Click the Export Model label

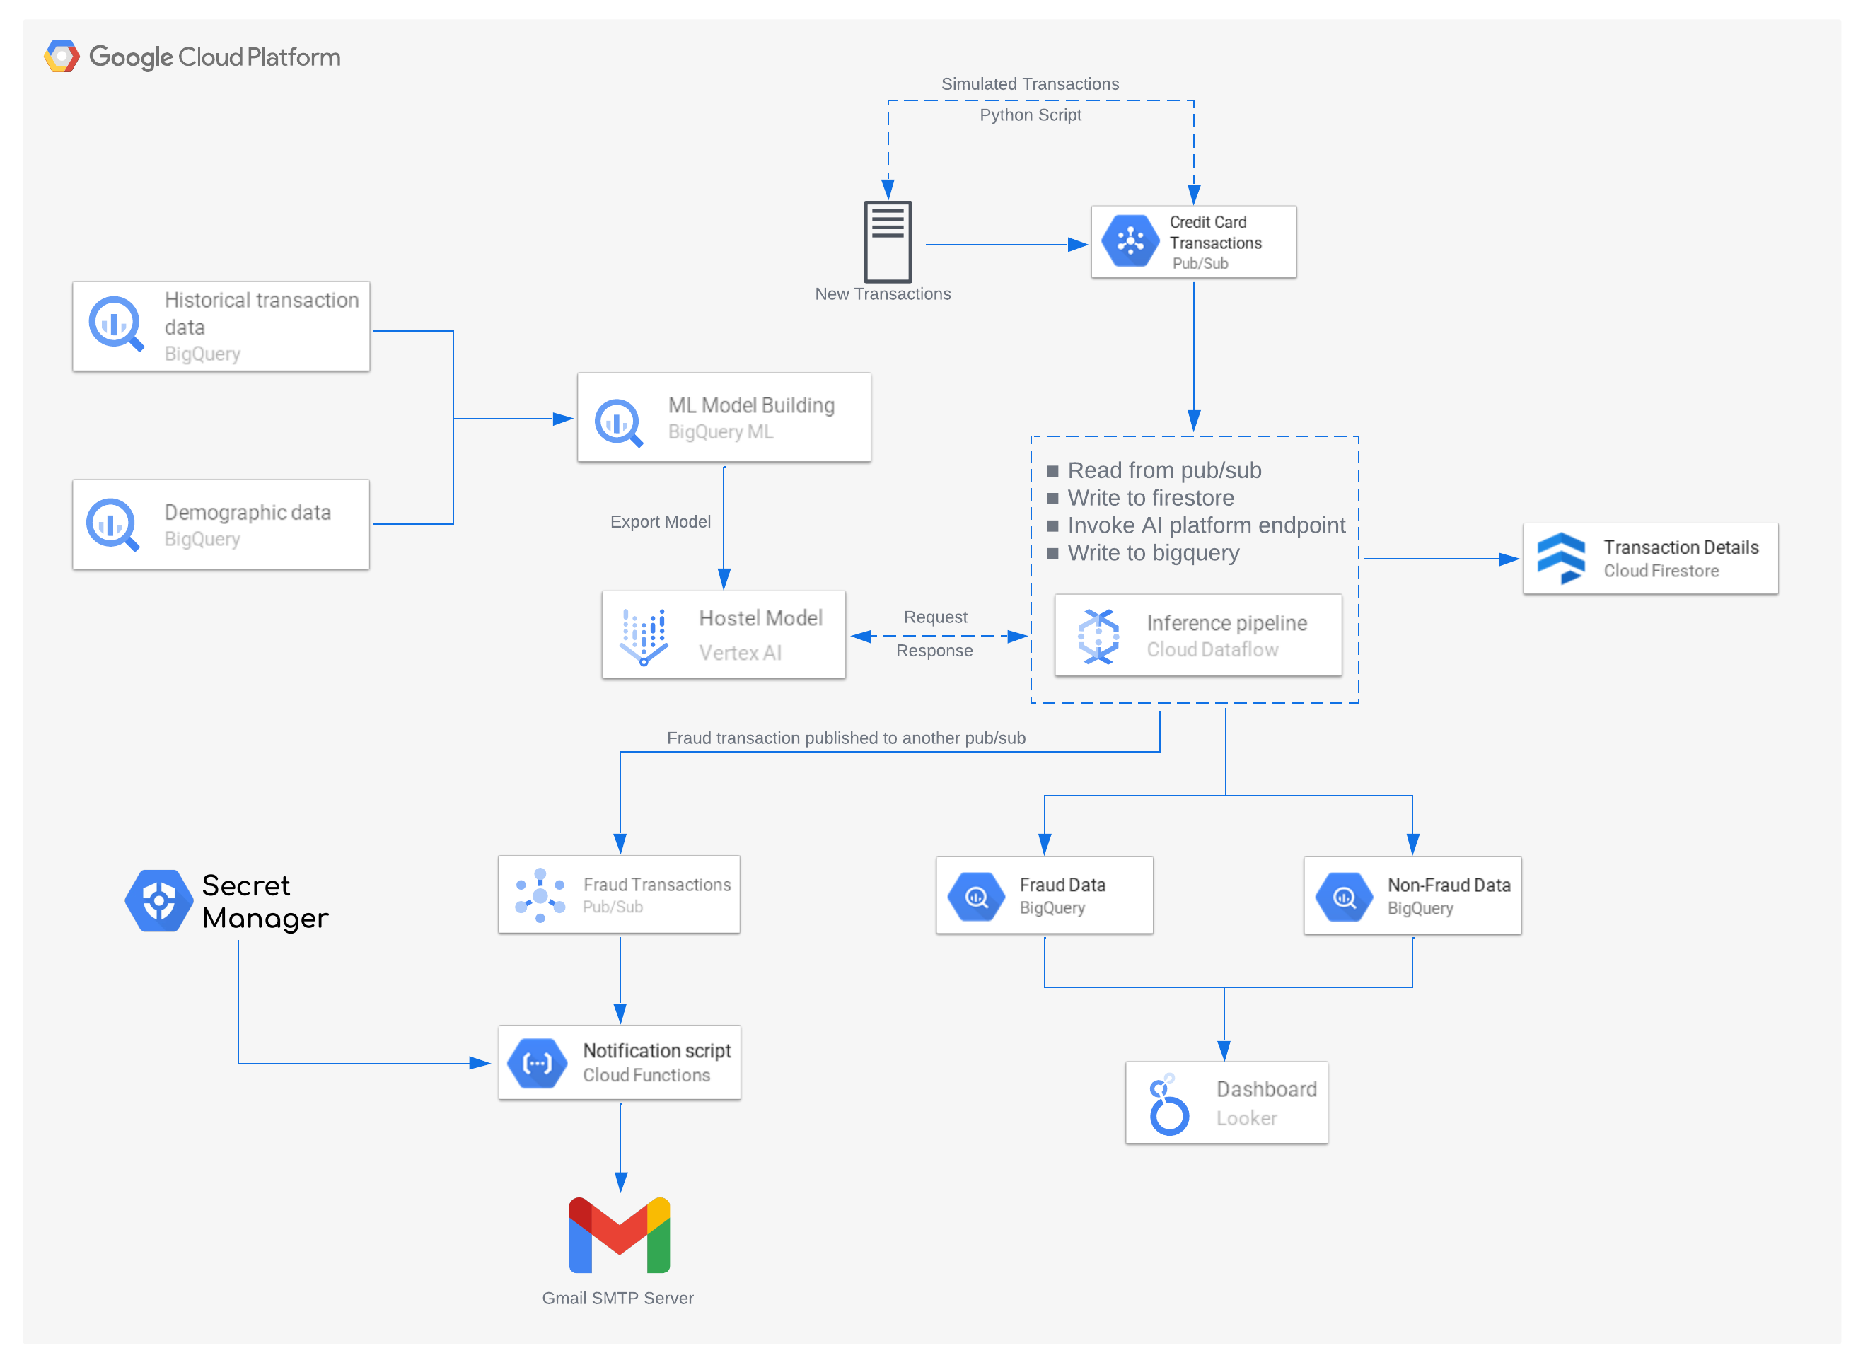pyautogui.click(x=659, y=522)
